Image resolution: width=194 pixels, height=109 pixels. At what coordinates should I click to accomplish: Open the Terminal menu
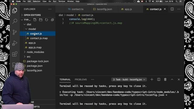click(62, 1)
